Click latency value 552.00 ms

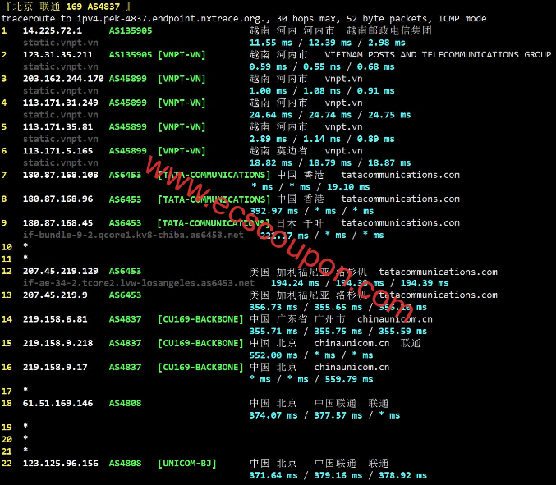coord(273,355)
